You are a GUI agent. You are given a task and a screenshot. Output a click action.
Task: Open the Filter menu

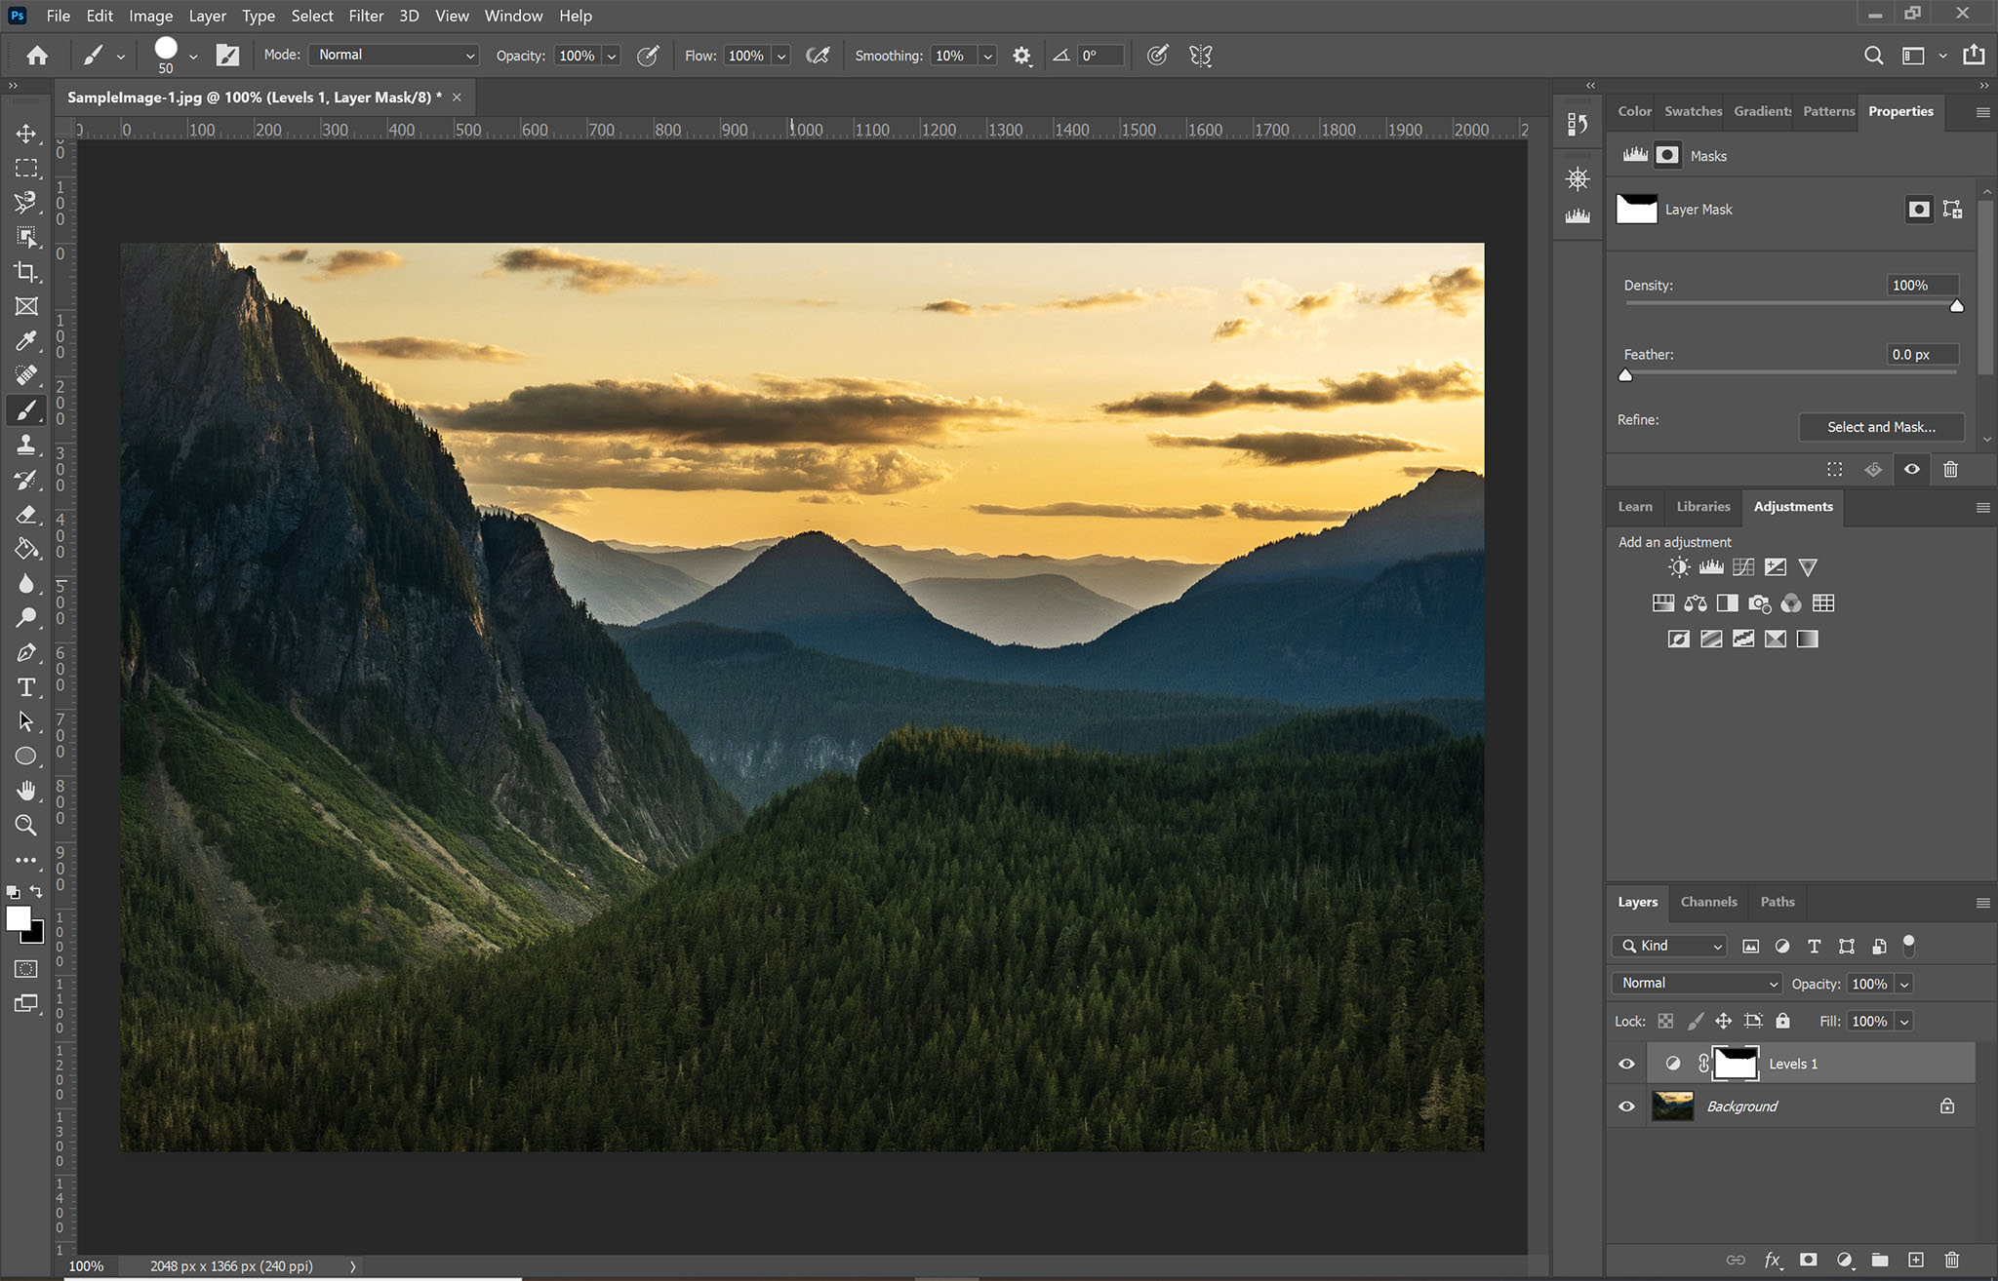(366, 16)
